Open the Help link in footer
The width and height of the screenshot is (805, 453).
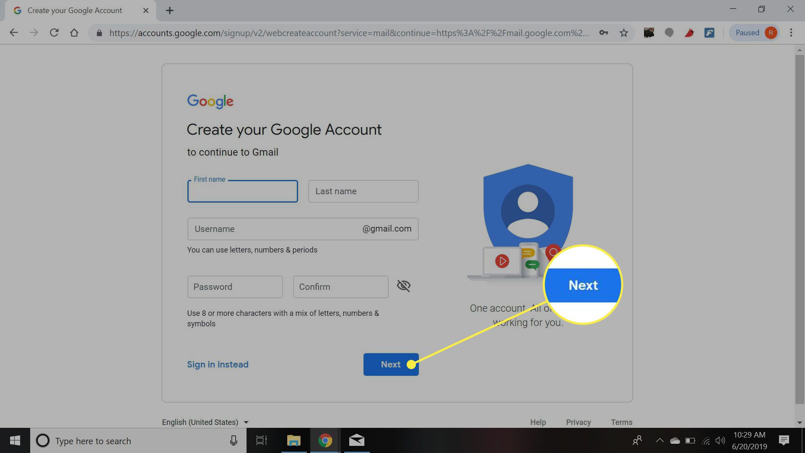[538, 422]
